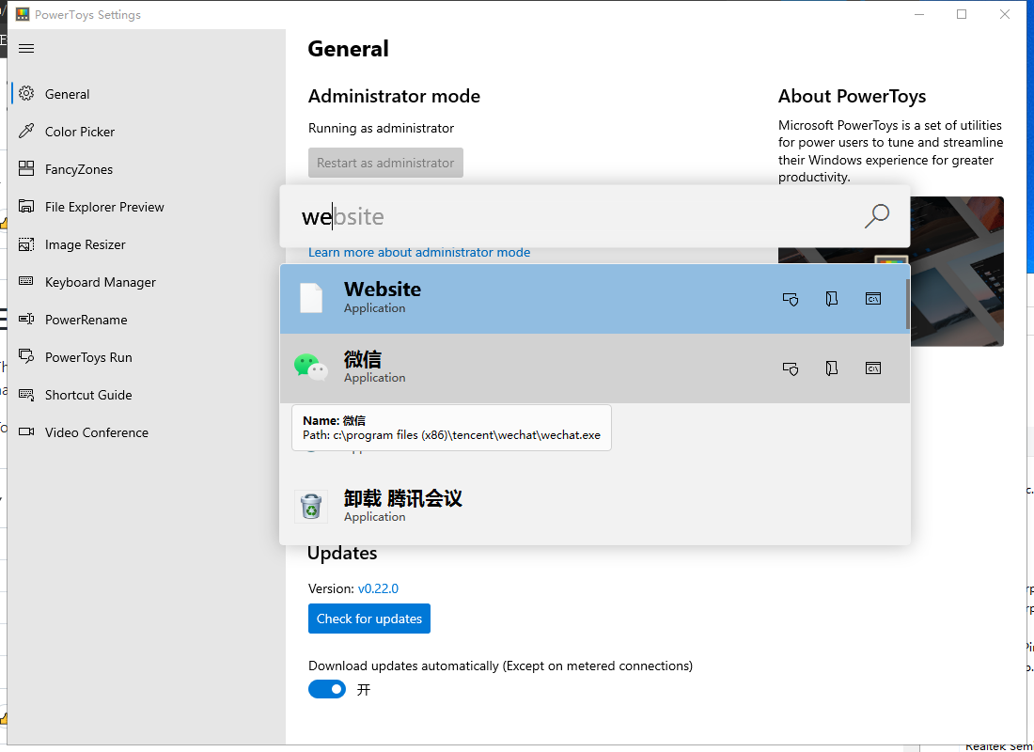The height and width of the screenshot is (752, 1034).
Task: Click the Check for updates button
Action: (x=369, y=619)
